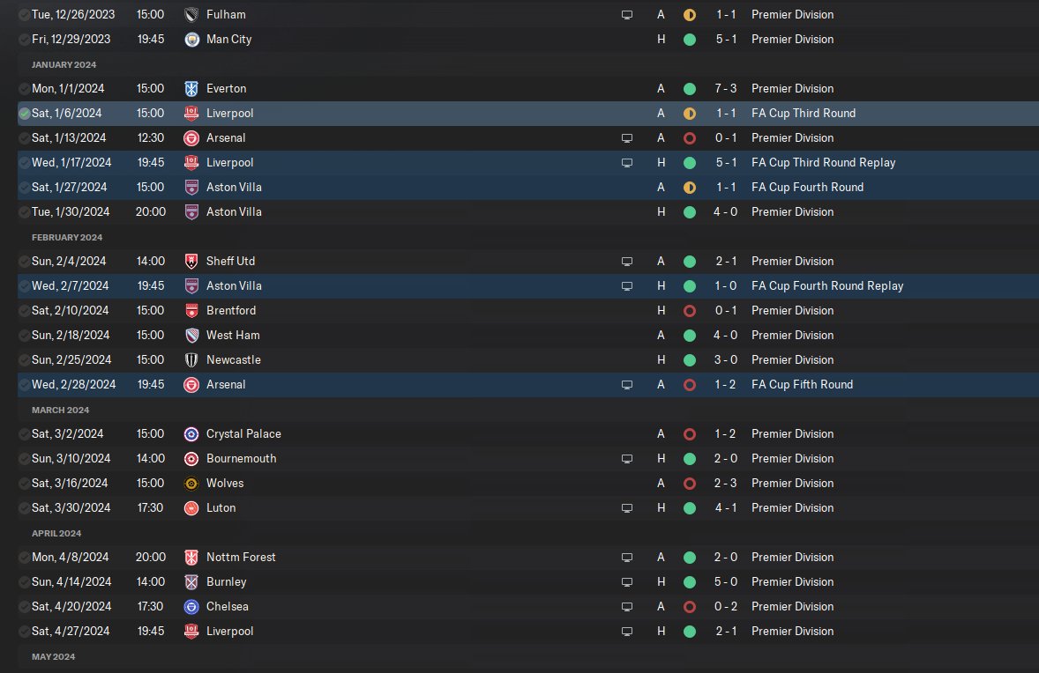Open the Everton club badge
1039x673 pixels.
[191, 89]
